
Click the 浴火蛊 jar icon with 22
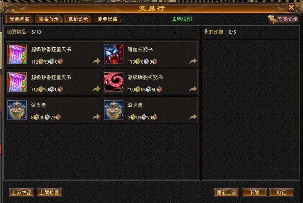[x=113, y=110]
